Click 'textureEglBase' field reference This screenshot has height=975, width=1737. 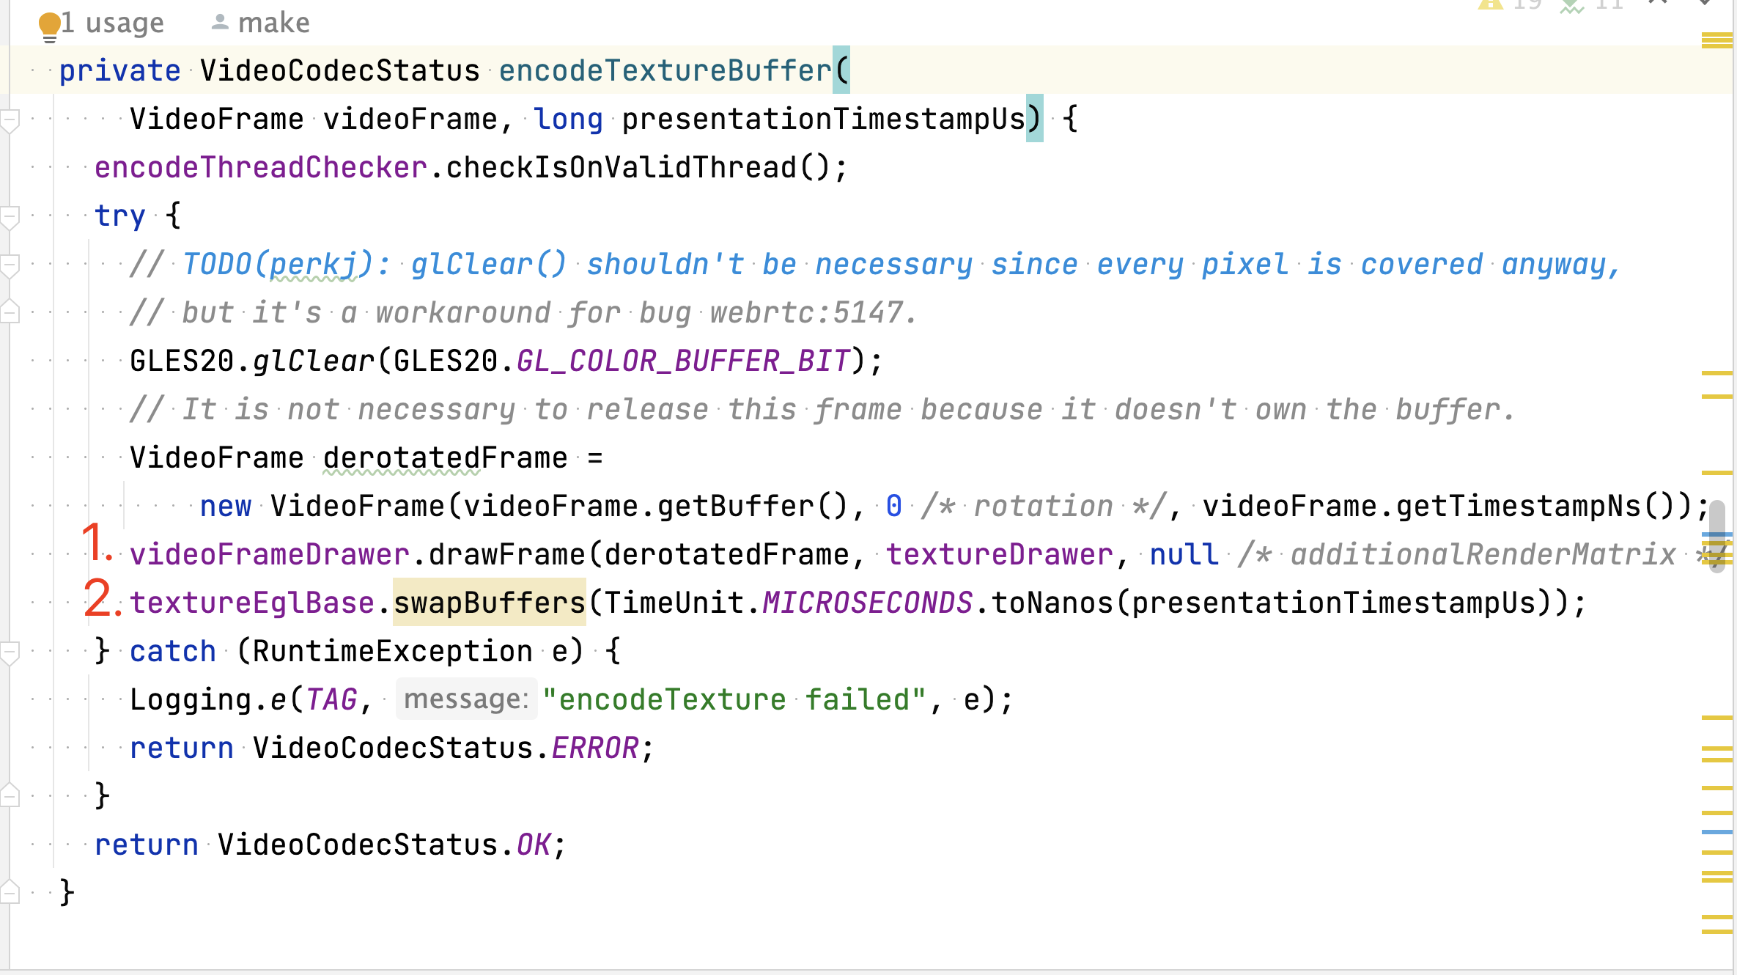tap(252, 603)
